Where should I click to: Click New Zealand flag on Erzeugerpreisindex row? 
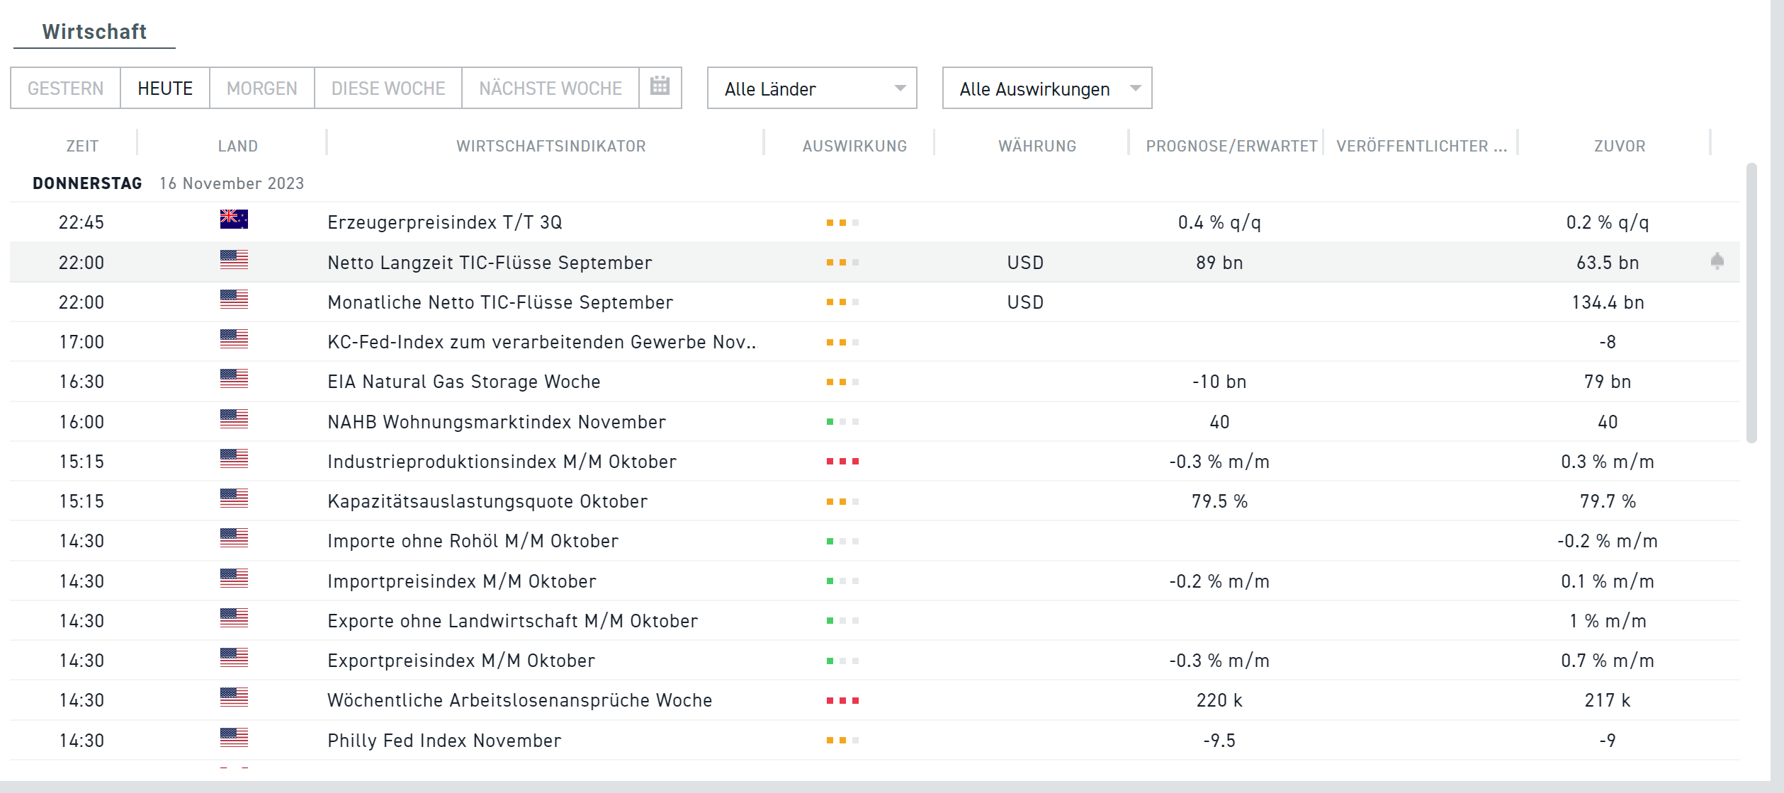[234, 221]
